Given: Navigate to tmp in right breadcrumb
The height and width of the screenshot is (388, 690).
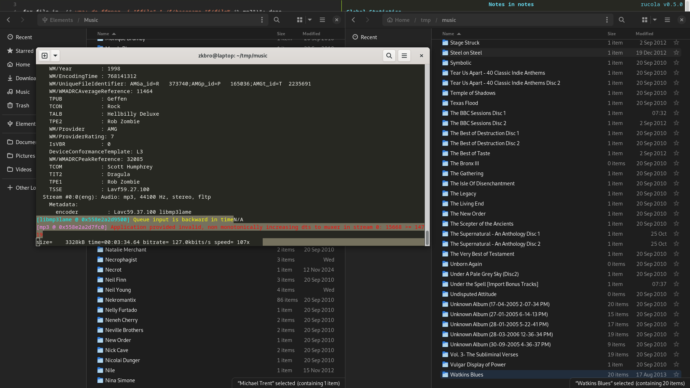Looking at the screenshot, I should [x=425, y=20].
